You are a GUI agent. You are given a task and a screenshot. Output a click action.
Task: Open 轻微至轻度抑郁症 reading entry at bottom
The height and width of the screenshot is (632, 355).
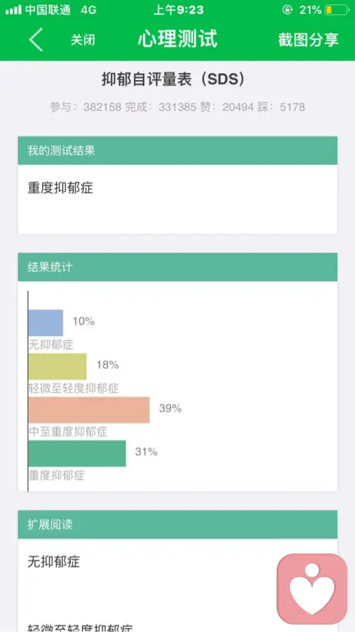tap(80, 628)
